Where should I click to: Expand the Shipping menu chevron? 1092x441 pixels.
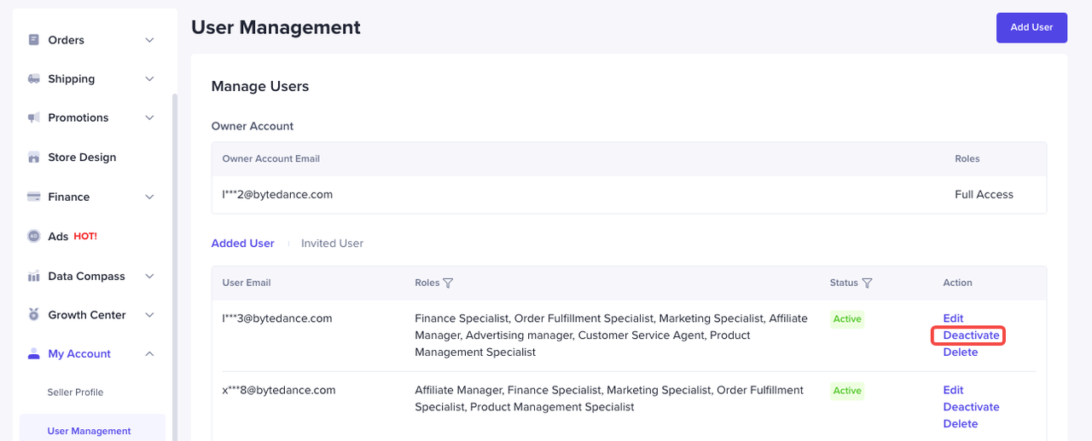coord(150,79)
